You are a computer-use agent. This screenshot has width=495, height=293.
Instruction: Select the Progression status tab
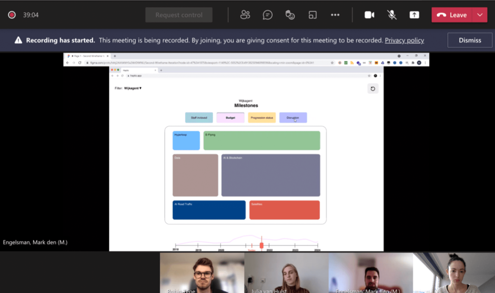[262, 118]
